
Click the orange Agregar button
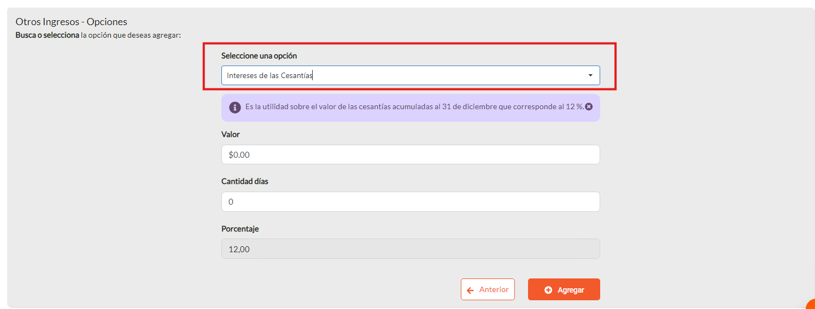(564, 289)
